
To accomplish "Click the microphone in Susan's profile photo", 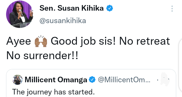I will click(21, 13).
